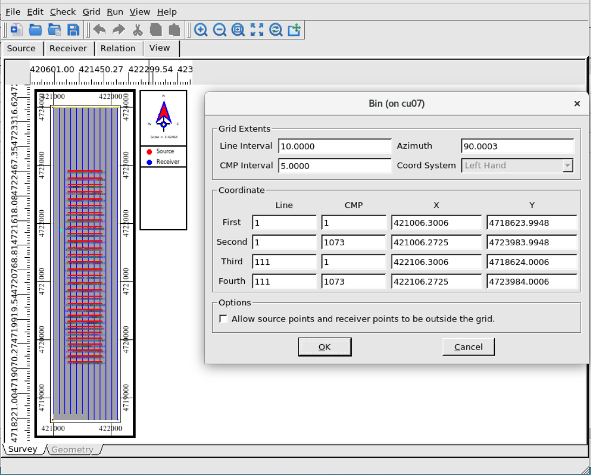Open the Grid menu

91,12
